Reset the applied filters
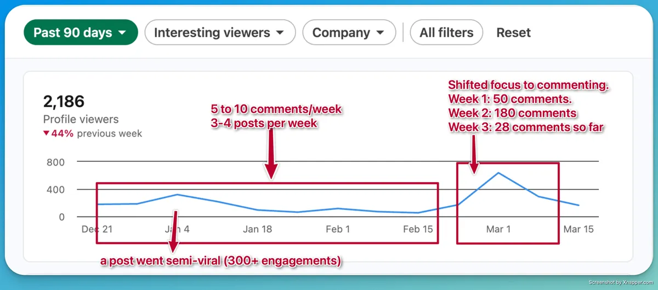Screen dimensions: 658x290 coord(513,32)
